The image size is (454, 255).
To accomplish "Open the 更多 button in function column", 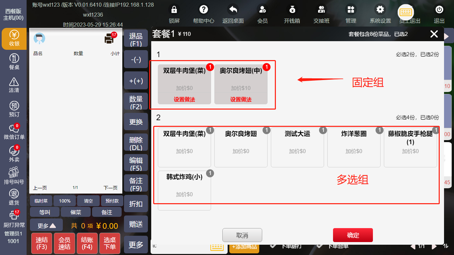I will (x=136, y=245).
